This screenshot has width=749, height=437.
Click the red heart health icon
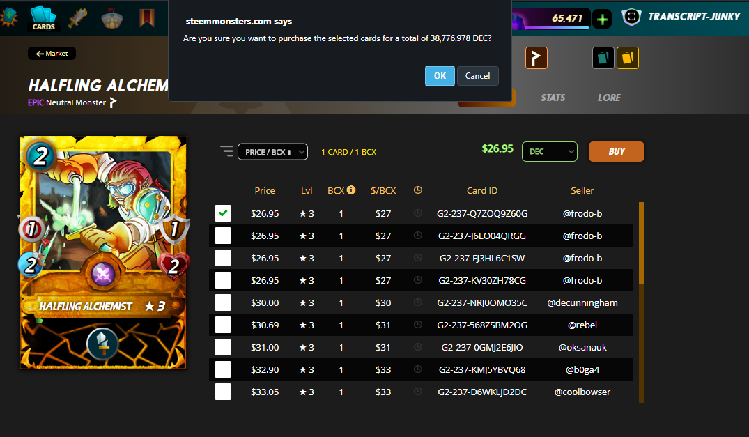click(173, 266)
